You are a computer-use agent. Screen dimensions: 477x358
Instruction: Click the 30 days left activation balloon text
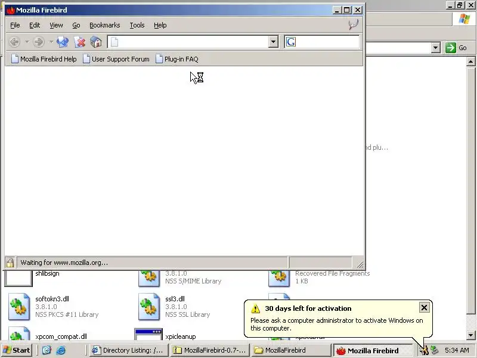click(x=308, y=308)
